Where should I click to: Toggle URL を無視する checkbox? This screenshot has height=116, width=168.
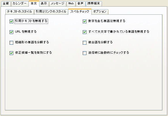tap(11, 32)
